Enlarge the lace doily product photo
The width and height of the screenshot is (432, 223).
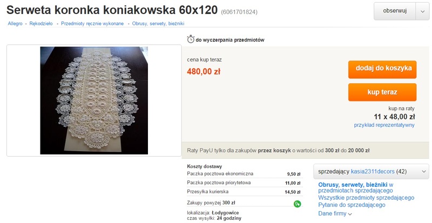tap(94, 100)
